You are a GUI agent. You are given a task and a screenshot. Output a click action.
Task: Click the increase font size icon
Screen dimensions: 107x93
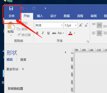pos(81,25)
